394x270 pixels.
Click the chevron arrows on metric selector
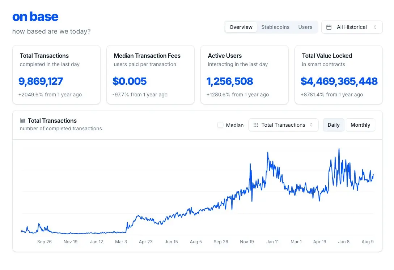[311, 125]
